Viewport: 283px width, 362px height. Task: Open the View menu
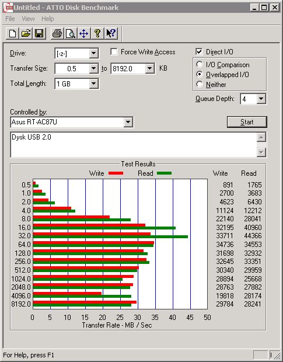[28, 19]
